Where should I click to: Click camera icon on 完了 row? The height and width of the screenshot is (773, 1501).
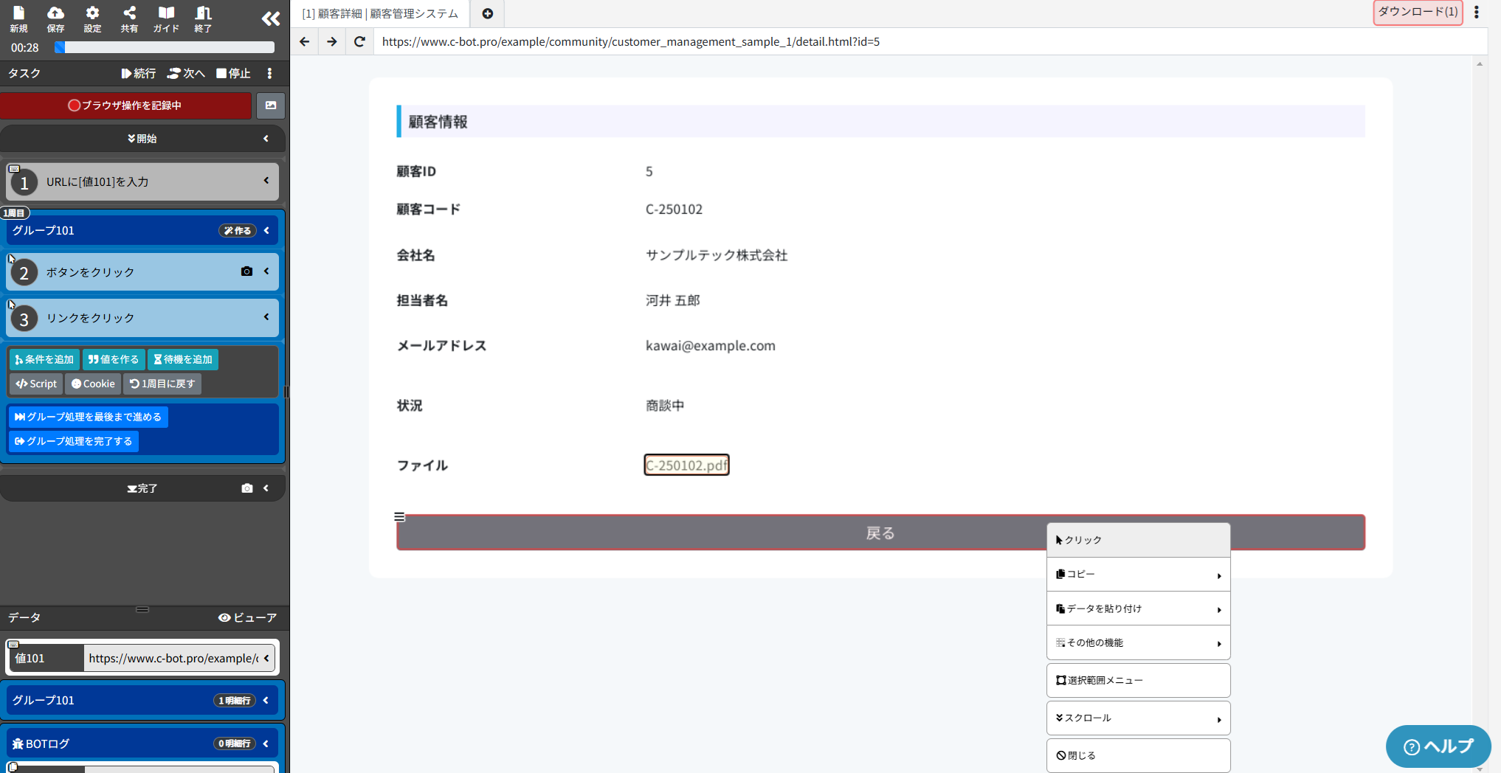click(246, 488)
